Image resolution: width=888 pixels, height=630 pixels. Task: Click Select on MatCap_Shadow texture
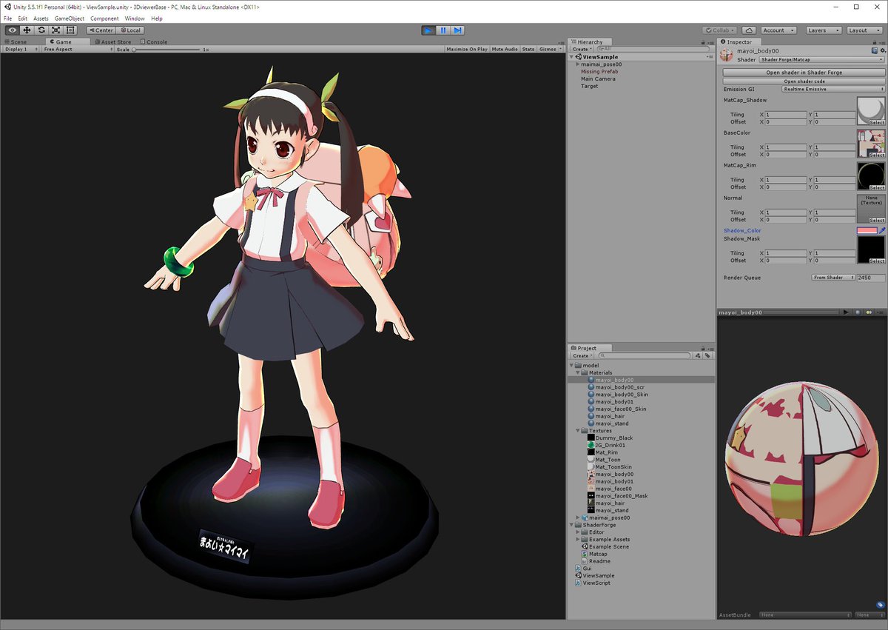pyautogui.click(x=876, y=122)
